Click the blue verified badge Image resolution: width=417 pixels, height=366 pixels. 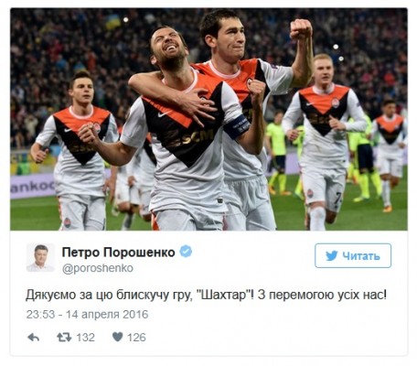(186, 252)
